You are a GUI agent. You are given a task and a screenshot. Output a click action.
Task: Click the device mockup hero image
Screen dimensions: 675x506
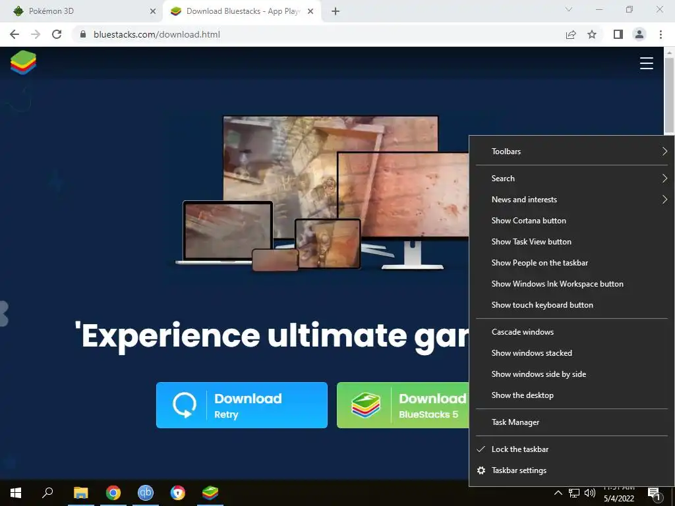click(x=322, y=194)
